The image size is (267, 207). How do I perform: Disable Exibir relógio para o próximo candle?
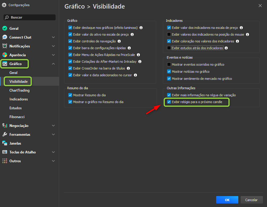click(169, 102)
